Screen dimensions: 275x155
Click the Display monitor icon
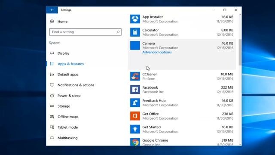click(52, 53)
